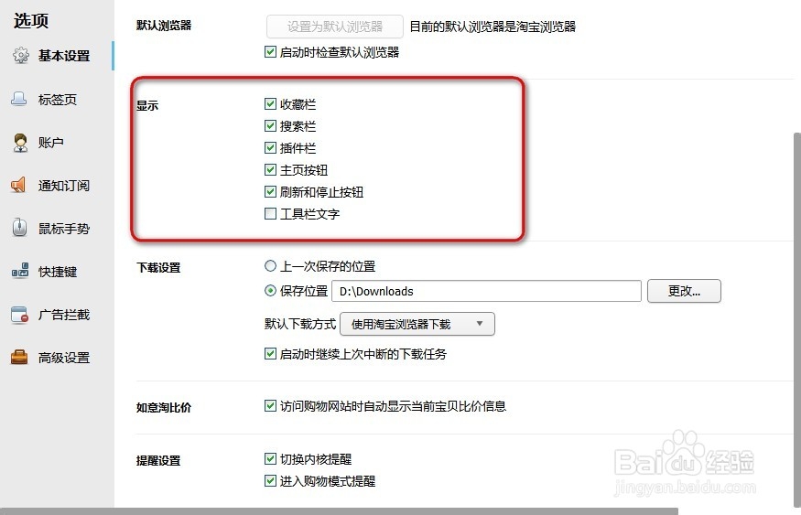Image resolution: width=801 pixels, height=515 pixels.
Task: Click the 广告拦截 icon
Action: click(20, 315)
